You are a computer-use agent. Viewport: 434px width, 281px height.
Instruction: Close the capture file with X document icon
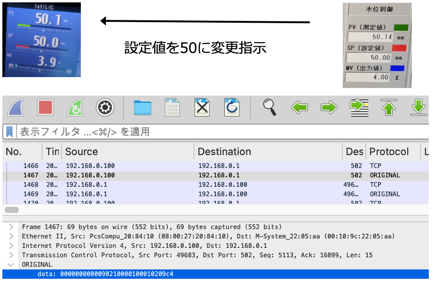(202, 108)
